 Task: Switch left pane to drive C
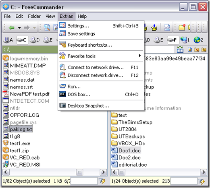coord(22,40)
